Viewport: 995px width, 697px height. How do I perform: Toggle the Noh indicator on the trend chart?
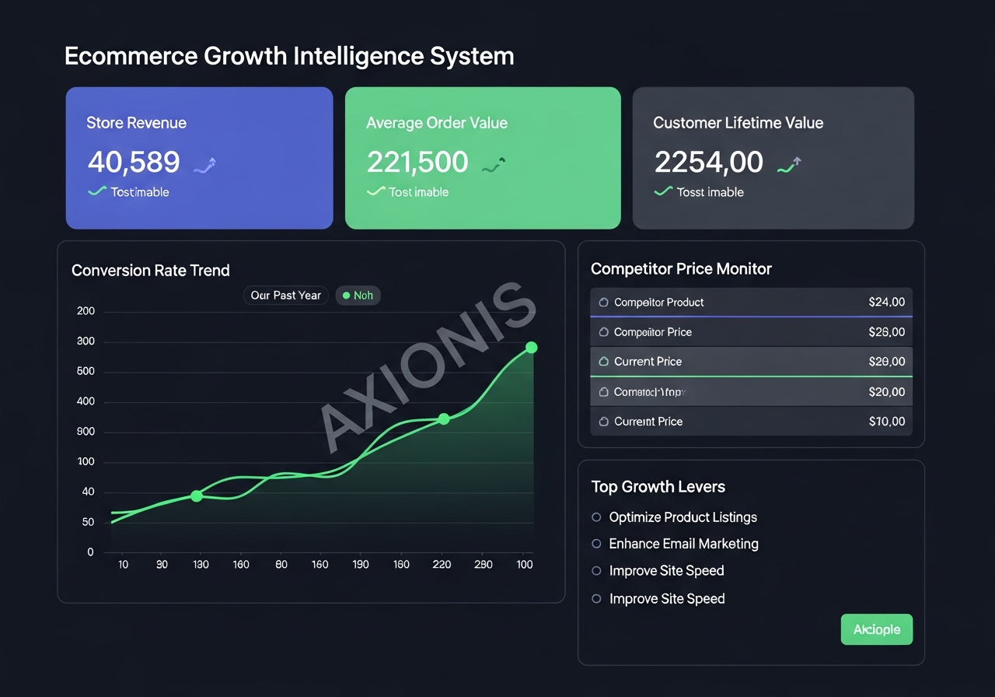point(358,296)
